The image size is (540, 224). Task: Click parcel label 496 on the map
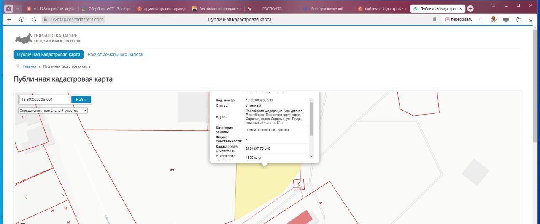tap(172, 170)
